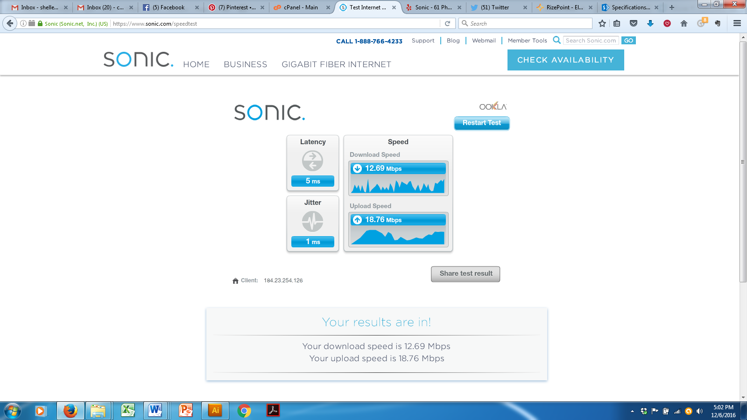Open the Firefox hamburger menu
Screen dimensions: 747x420
737,23
